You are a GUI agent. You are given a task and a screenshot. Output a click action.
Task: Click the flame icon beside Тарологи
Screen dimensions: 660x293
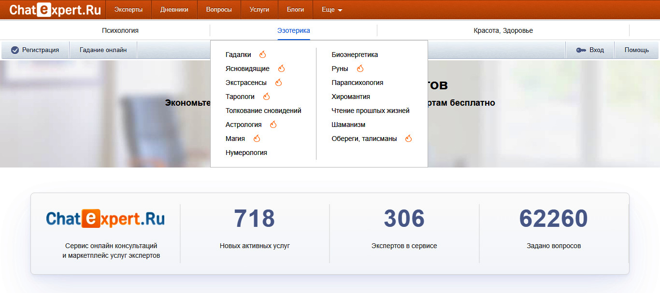point(266,97)
